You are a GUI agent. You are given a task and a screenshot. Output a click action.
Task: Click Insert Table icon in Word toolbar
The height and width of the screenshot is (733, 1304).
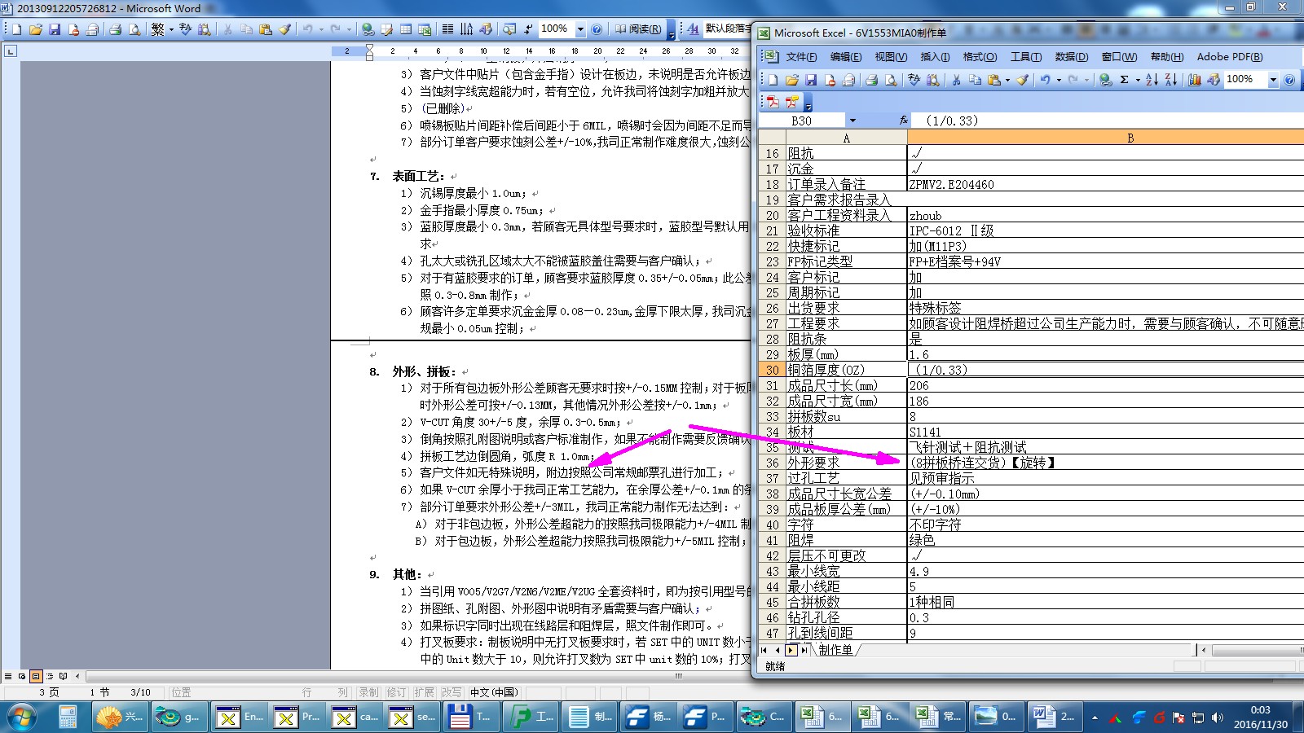[405, 29]
